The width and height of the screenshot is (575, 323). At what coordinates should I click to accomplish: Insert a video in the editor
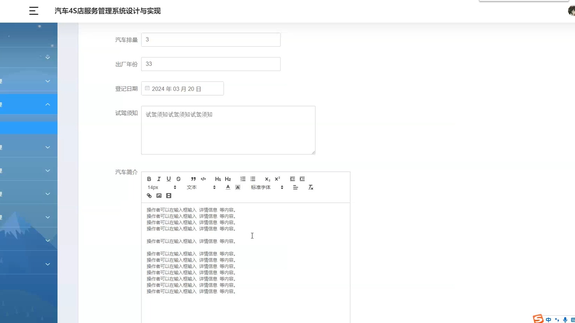(x=169, y=196)
